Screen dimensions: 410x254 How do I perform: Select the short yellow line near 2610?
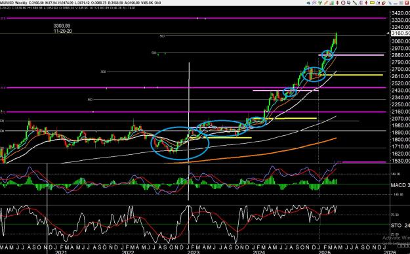point(351,75)
